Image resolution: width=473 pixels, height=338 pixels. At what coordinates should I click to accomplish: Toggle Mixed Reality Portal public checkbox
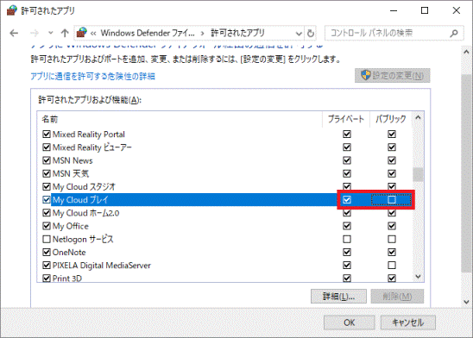click(392, 134)
